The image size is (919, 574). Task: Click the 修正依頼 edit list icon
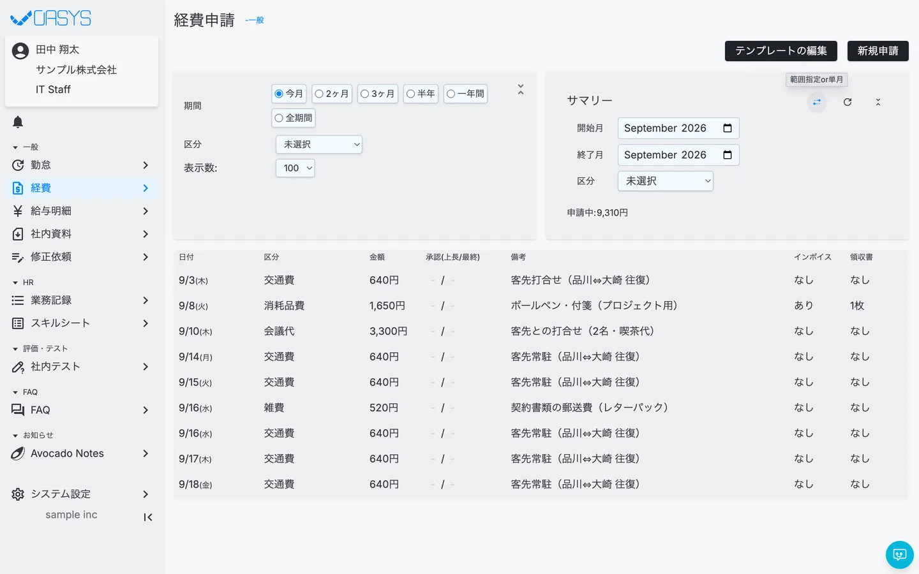tap(18, 257)
